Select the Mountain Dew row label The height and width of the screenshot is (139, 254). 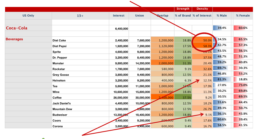[x=62, y=109]
